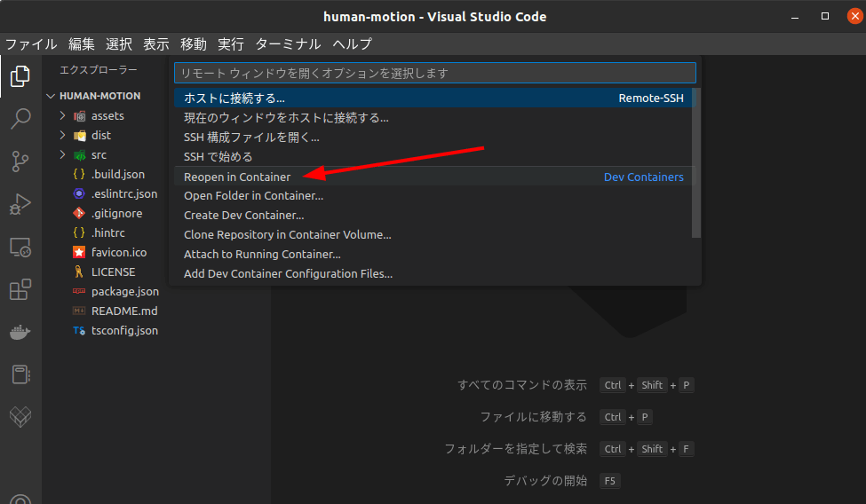Click the quick pick list scrollbar
Screen dimensions: 866x504
tap(696, 163)
